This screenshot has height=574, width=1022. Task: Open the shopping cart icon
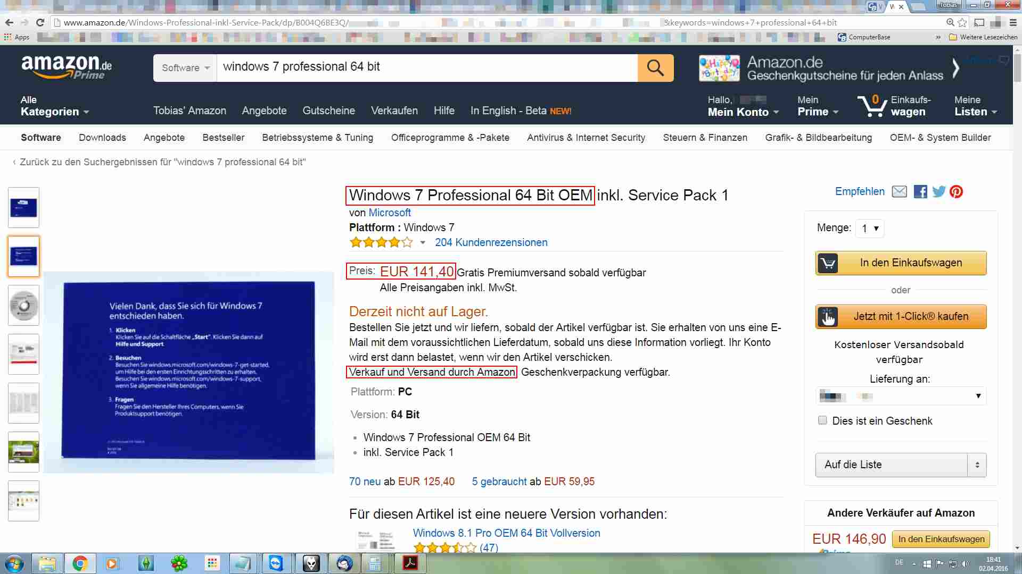(x=871, y=106)
